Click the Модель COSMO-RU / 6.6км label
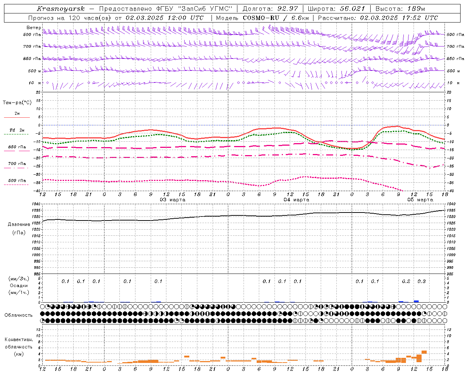Image resolution: width=466 pixels, height=372 pixels. (x=262, y=18)
